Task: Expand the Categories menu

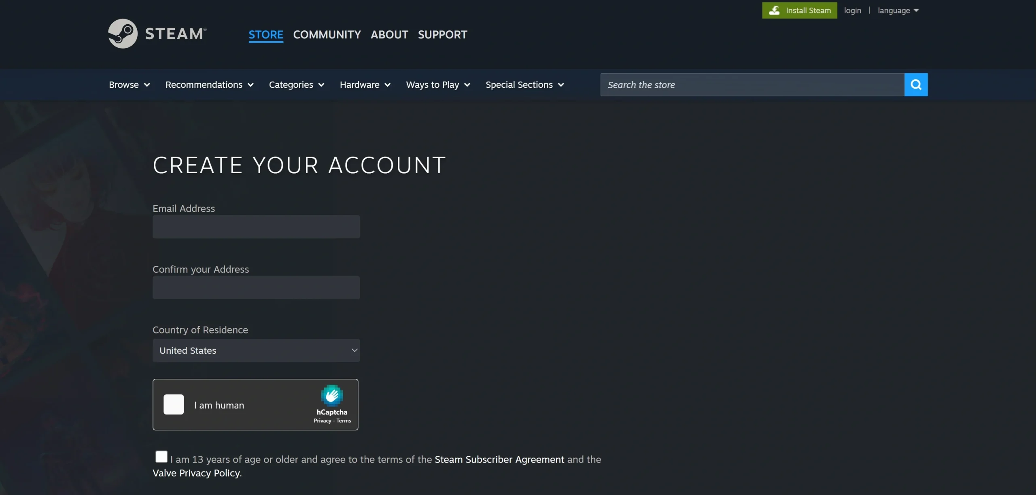Action: [x=296, y=85]
